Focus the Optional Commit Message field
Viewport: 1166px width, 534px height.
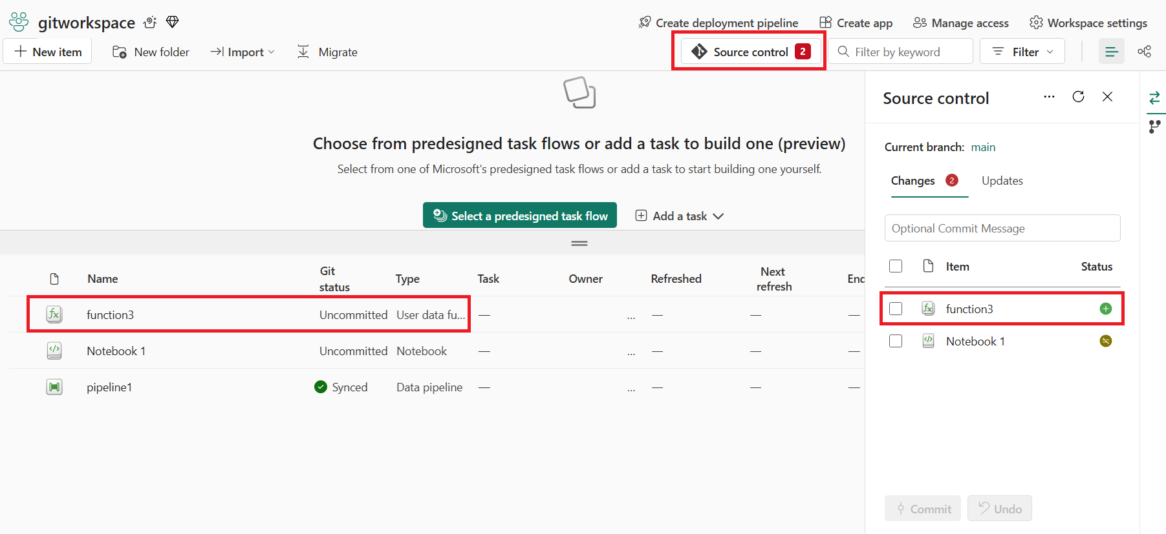point(1002,228)
